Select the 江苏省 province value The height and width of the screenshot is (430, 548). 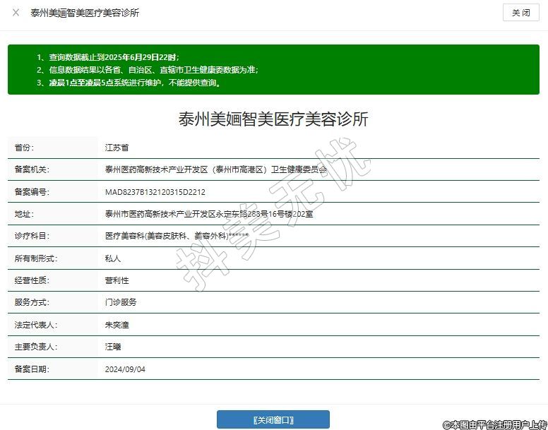click(x=117, y=148)
